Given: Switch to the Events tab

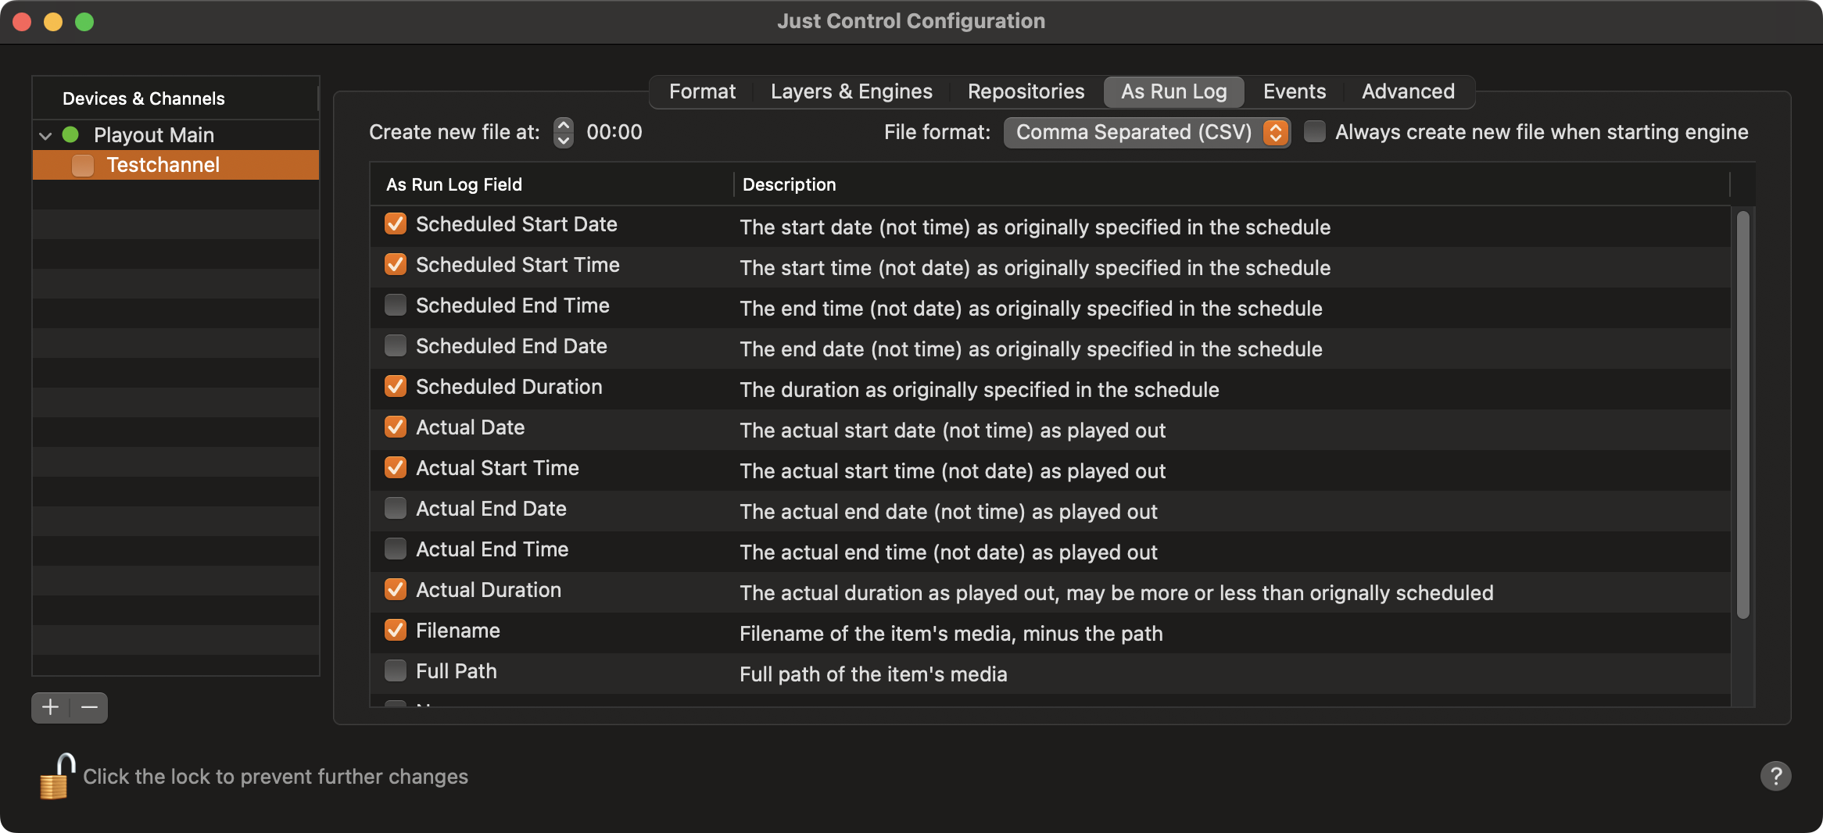Looking at the screenshot, I should (1295, 91).
